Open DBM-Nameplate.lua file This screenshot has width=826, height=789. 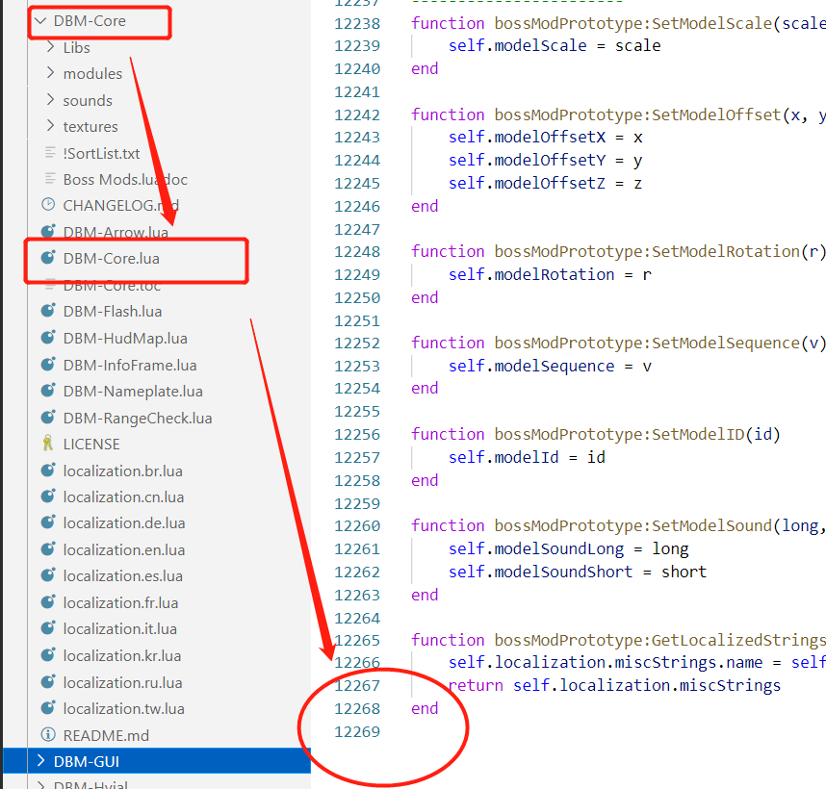(x=133, y=391)
